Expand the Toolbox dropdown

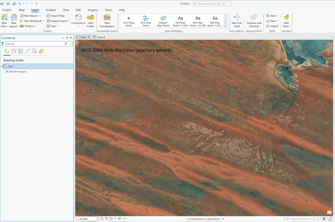pyautogui.click(x=29, y=26)
